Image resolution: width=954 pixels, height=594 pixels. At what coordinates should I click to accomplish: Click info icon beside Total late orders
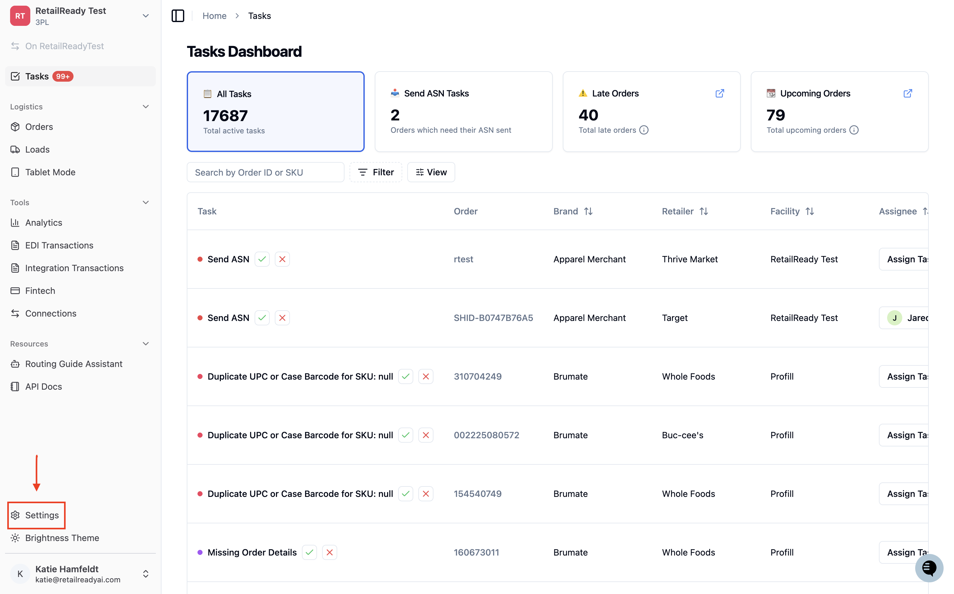tap(644, 130)
